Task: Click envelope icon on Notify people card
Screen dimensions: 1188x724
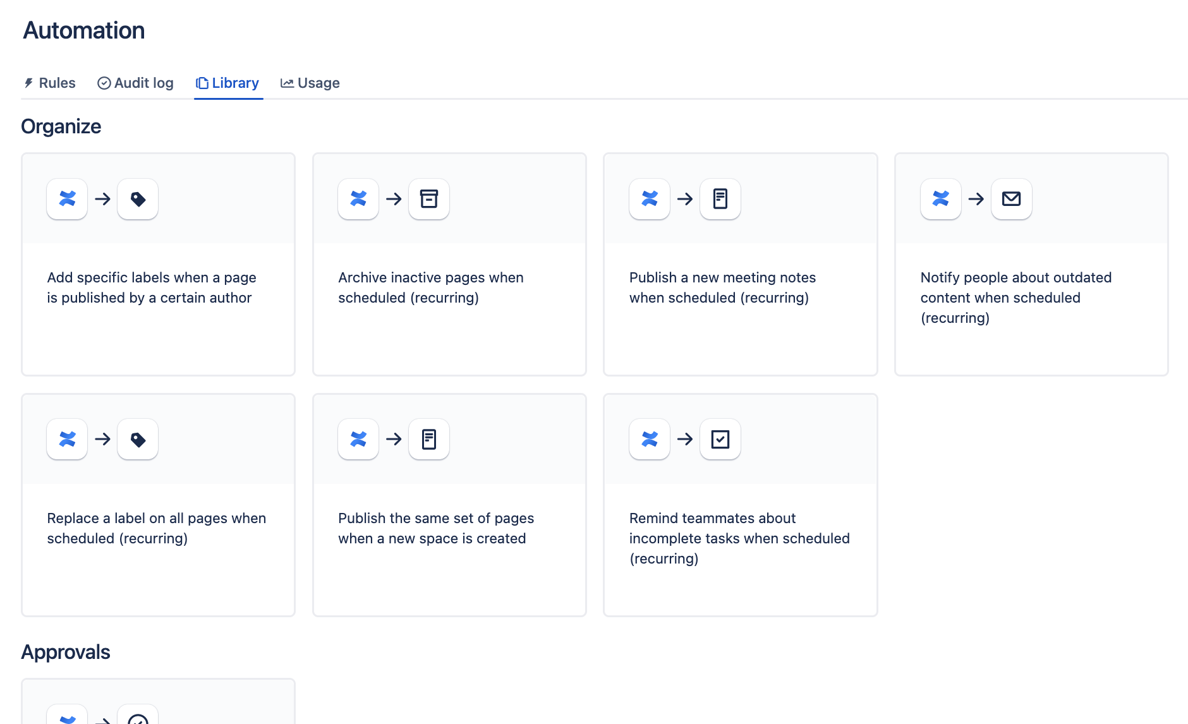Action: point(1011,199)
